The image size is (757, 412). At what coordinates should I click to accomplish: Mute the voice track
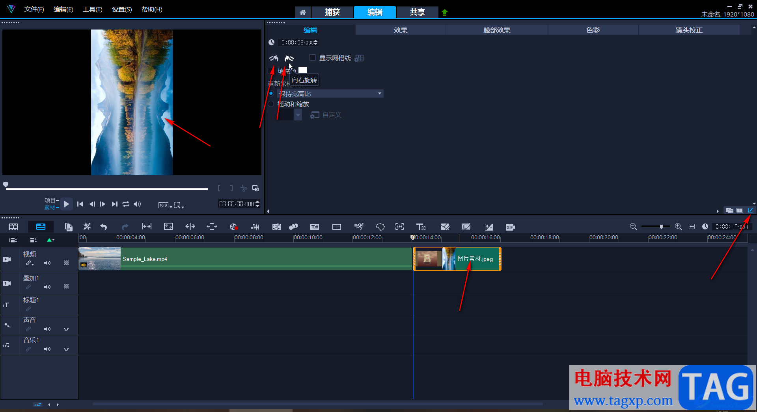pyautogui.click(x=47, y=329)
